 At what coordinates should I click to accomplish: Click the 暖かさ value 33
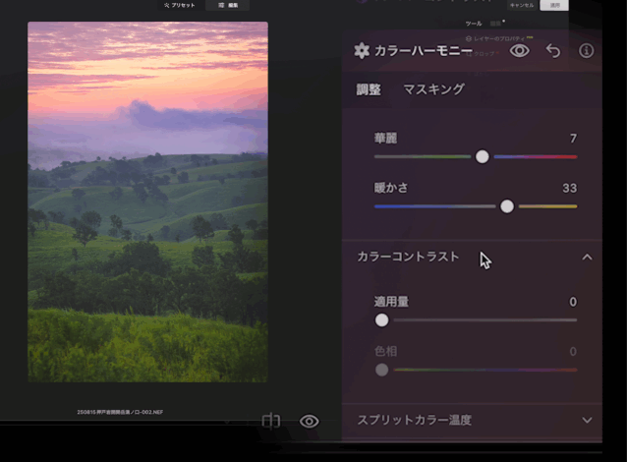click(x=569, y=188)
